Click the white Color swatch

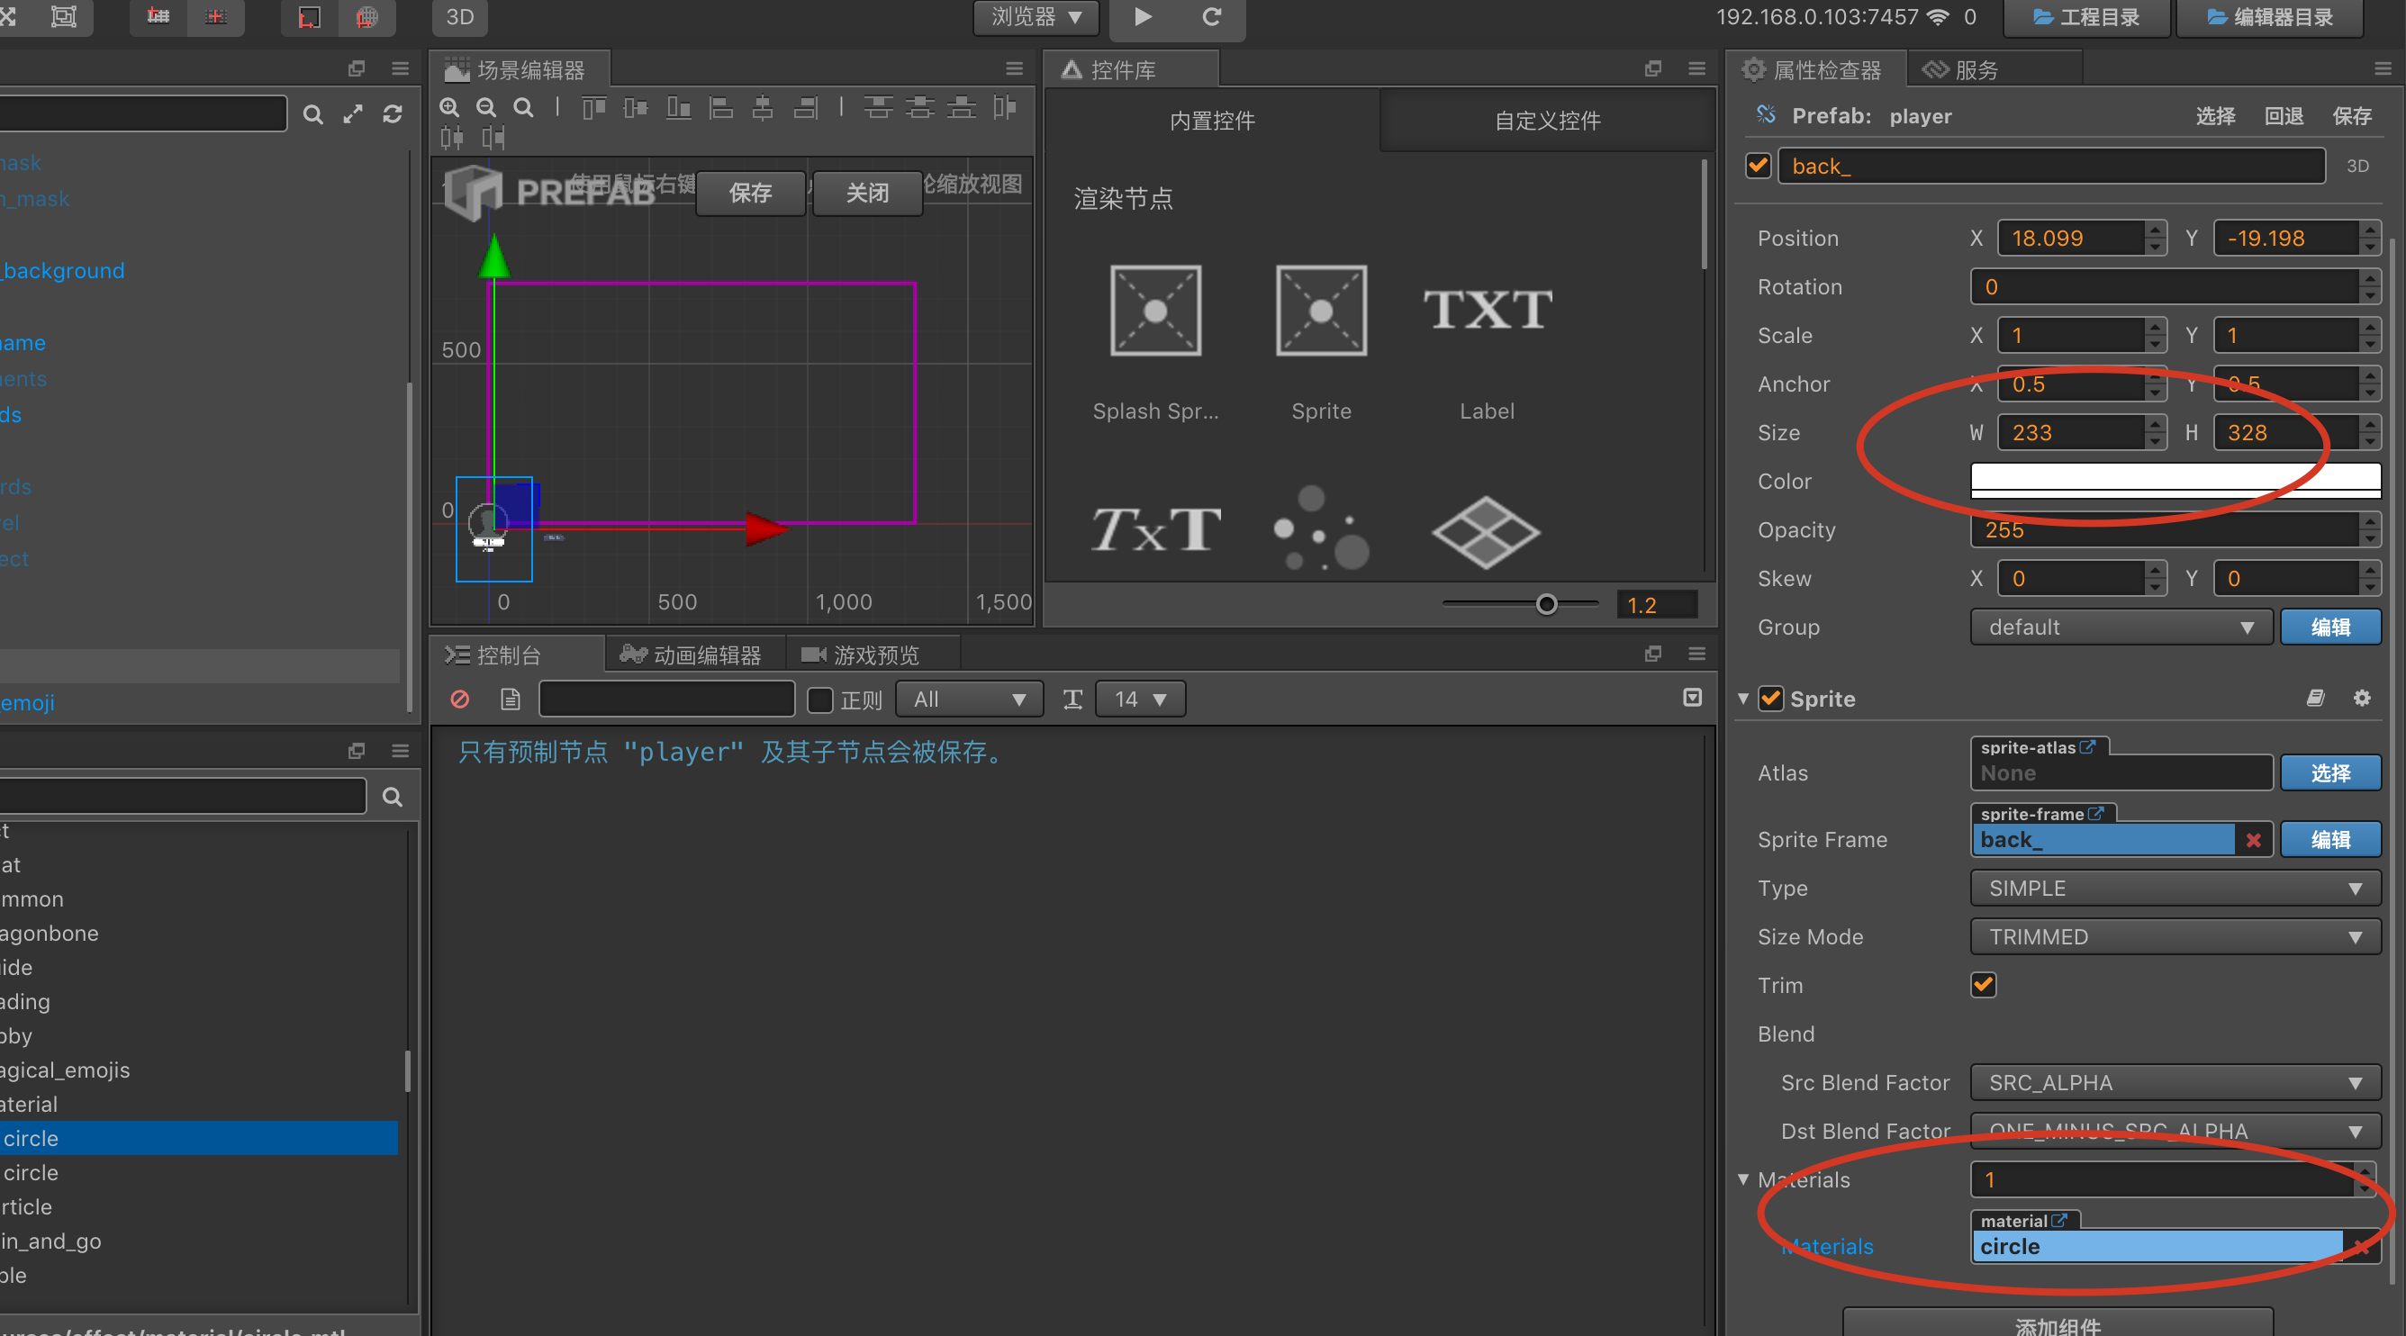pos(2175,478)
